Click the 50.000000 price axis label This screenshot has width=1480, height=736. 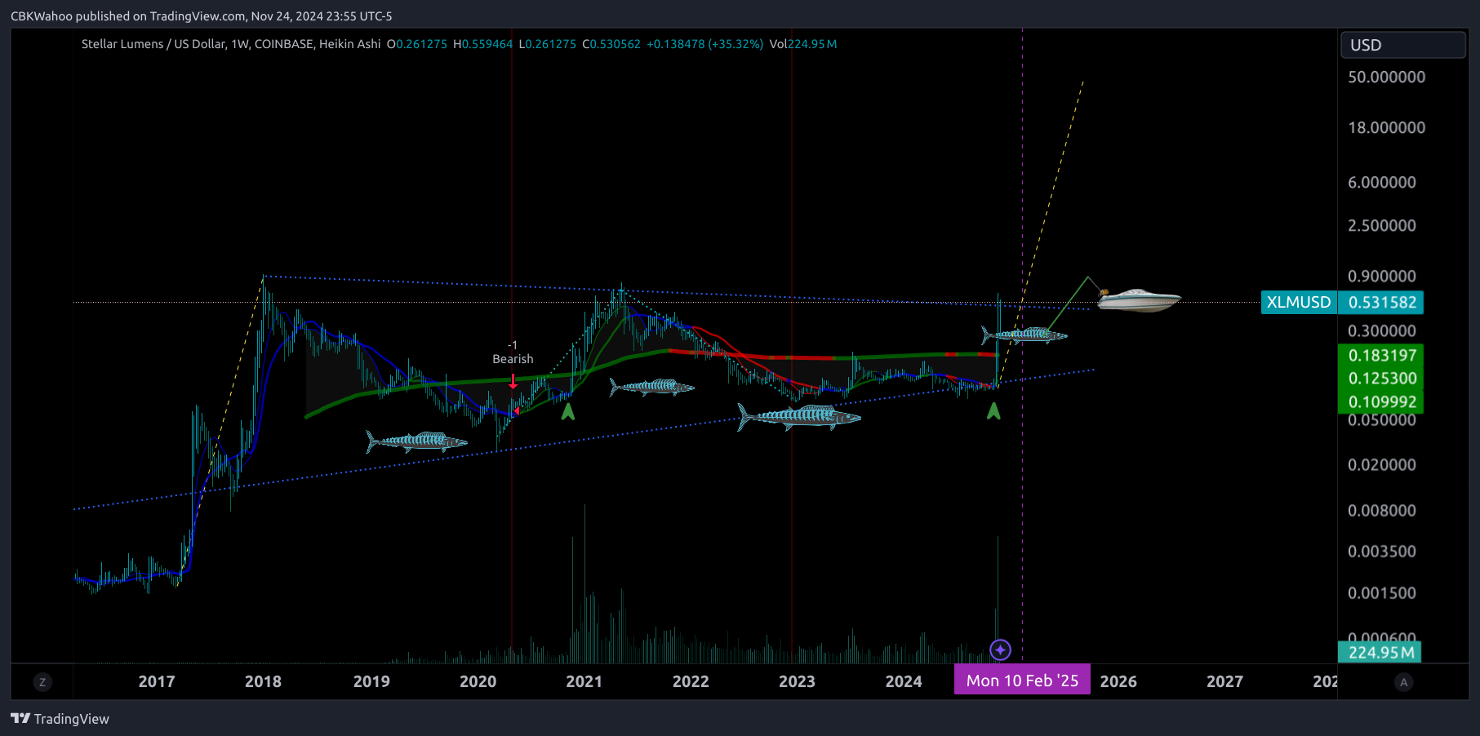tap(1386, 77)
